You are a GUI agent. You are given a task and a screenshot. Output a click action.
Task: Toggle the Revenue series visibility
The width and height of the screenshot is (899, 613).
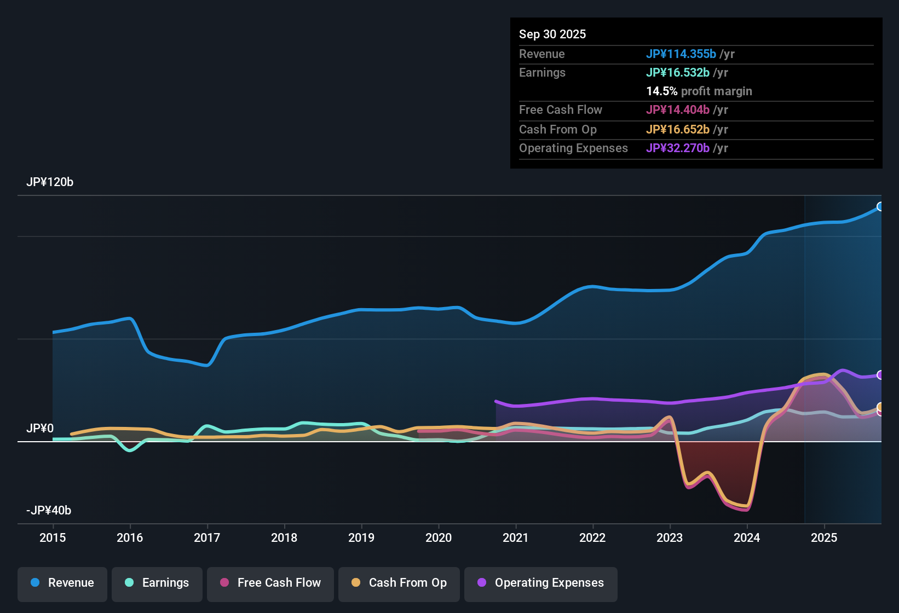pos(62,584)
